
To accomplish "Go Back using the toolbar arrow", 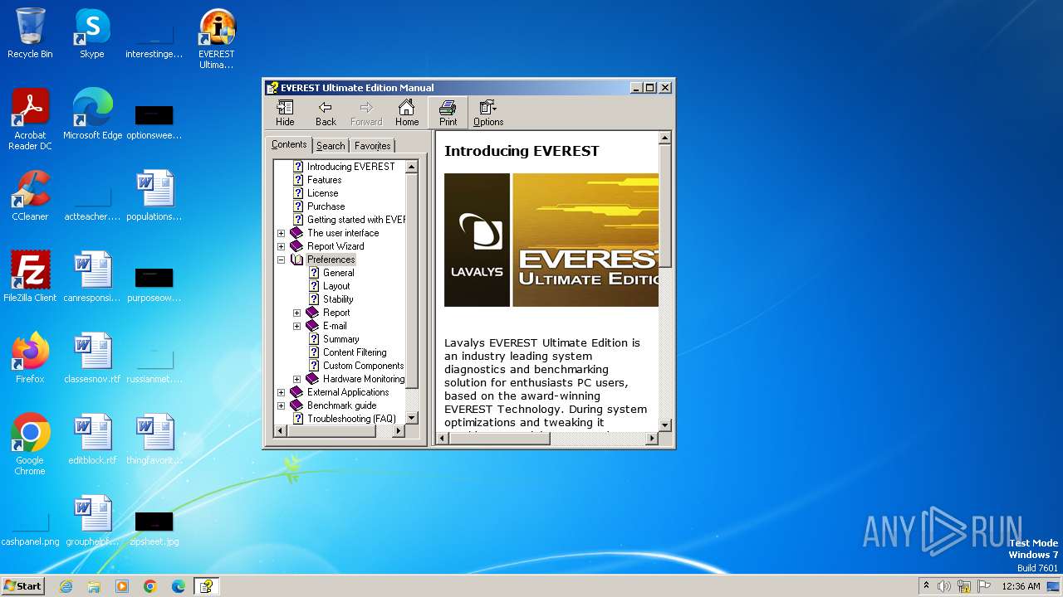I will [326, 113].
